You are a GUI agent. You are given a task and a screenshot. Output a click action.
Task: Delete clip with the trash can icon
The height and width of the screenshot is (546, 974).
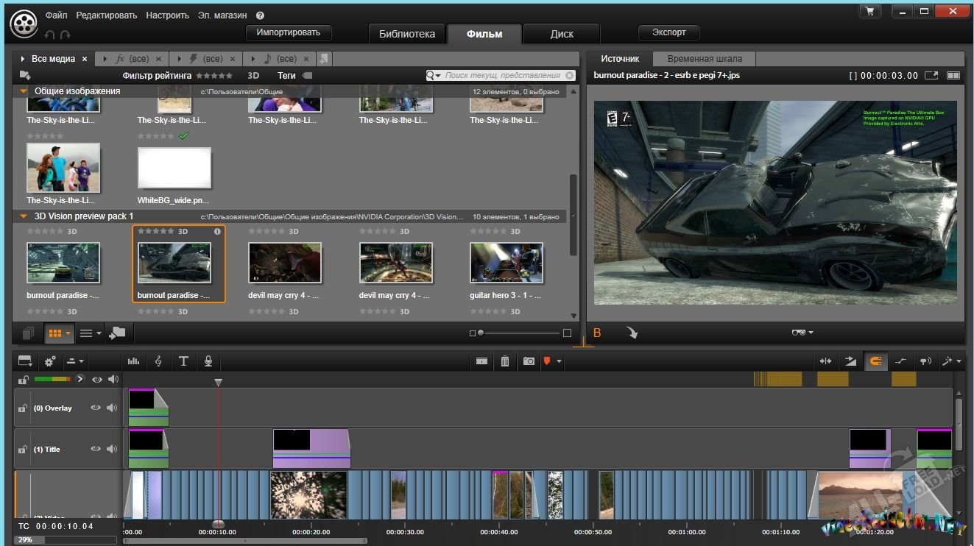click(x=505, y=361)
